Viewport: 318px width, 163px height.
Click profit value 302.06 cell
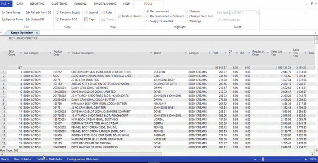[223, 116]
